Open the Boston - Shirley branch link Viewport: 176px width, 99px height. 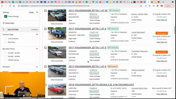[x=140, y=14]
